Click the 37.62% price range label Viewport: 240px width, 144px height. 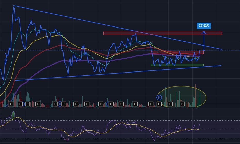204,26
